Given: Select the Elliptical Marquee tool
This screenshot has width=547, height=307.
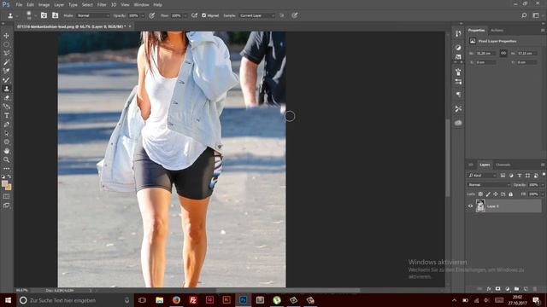Looking at the screenshot, I should coord(6,44).
